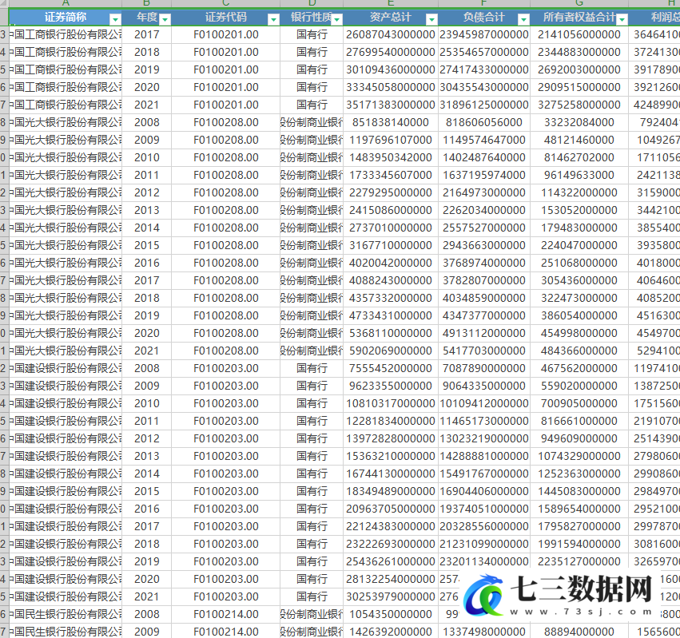Click cell showing 4913112000000
The width and height of the screenshot is (680, 638).
coord(484,333)
